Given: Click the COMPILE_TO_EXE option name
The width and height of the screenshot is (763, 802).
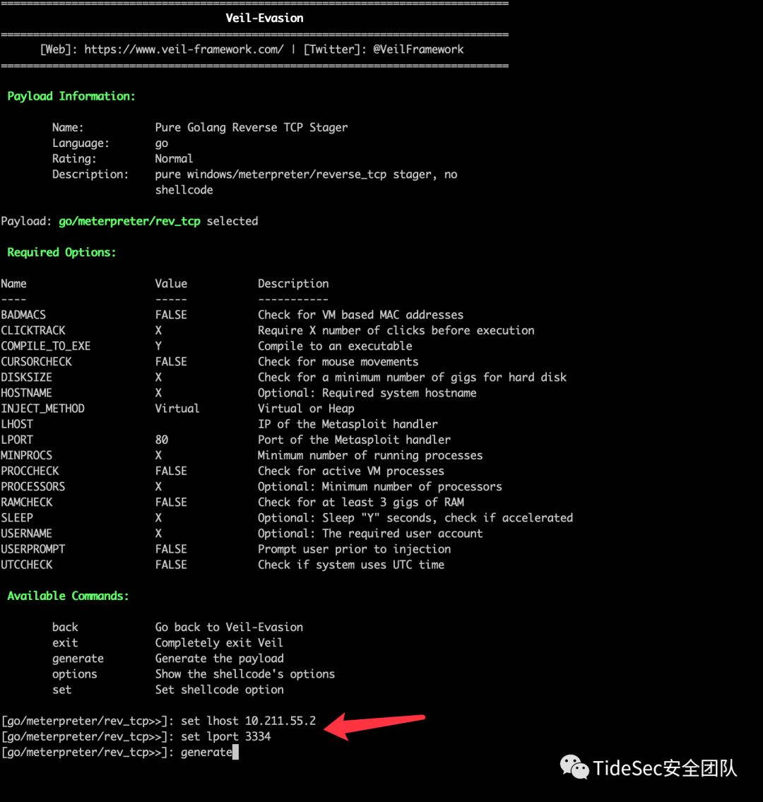Looking at the screenshot, I should pyautogui.click(x=45, y=346).
